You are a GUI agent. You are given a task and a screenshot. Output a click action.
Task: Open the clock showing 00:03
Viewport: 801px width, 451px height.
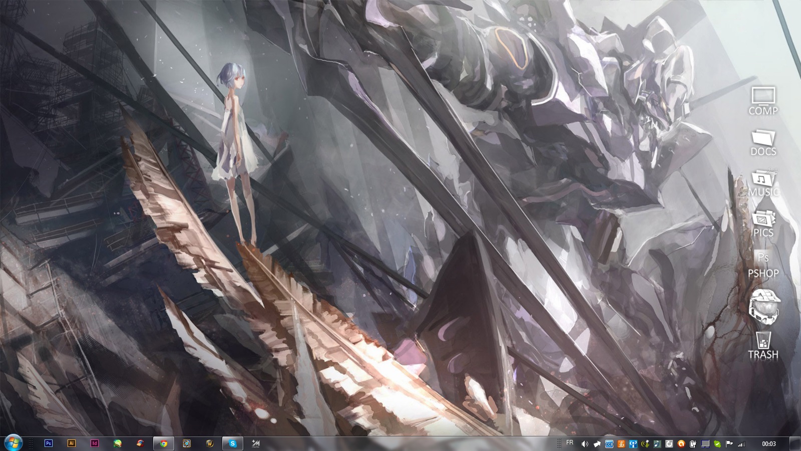point(769,444)
